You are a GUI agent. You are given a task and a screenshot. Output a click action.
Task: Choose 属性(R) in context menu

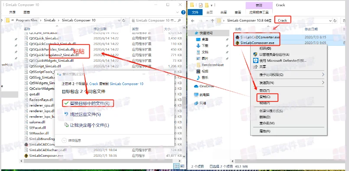265,131
